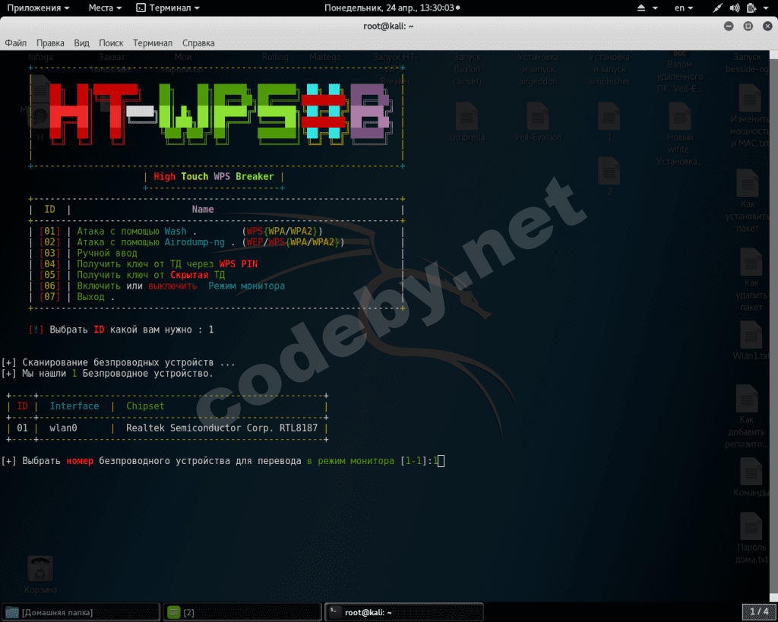
Task: Open the Справка menu
Action: pyautogui.click(x=198, y=43)
